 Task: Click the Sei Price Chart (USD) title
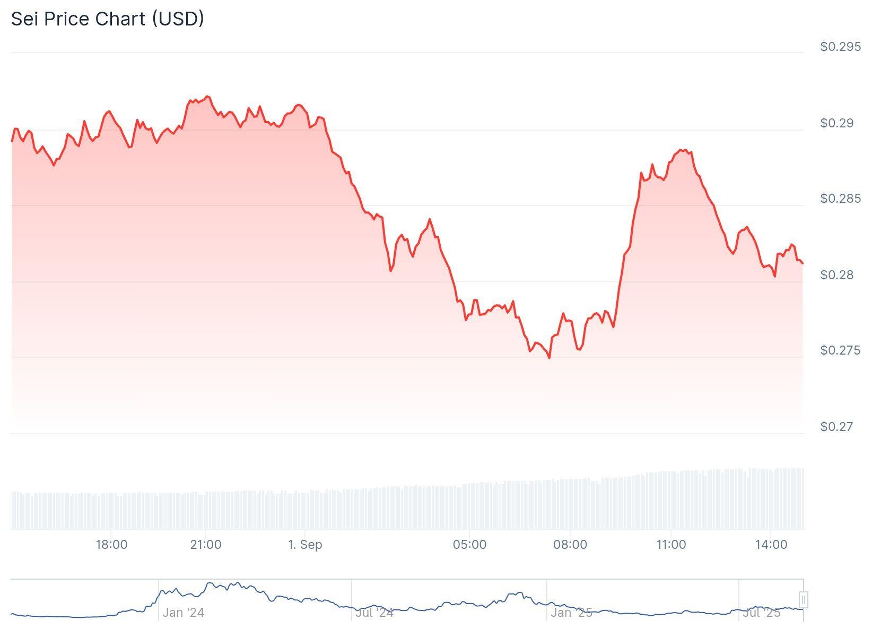[x=108, y=19]
